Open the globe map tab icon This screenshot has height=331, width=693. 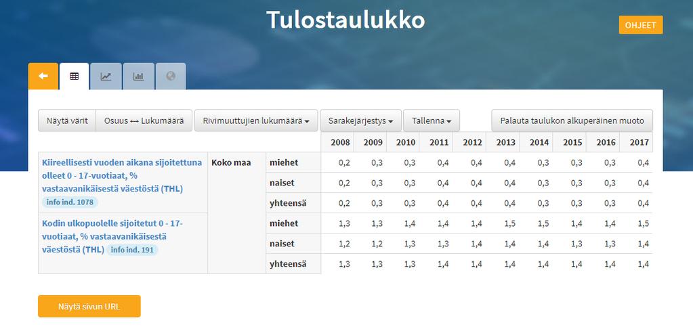(171, 76)
